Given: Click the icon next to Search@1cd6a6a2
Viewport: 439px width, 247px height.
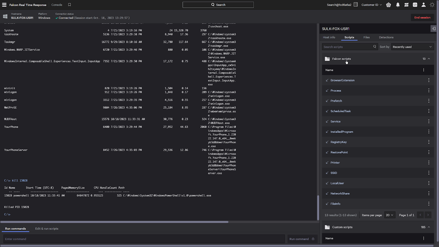Looking at the screenshot, I should coord(356,5).
